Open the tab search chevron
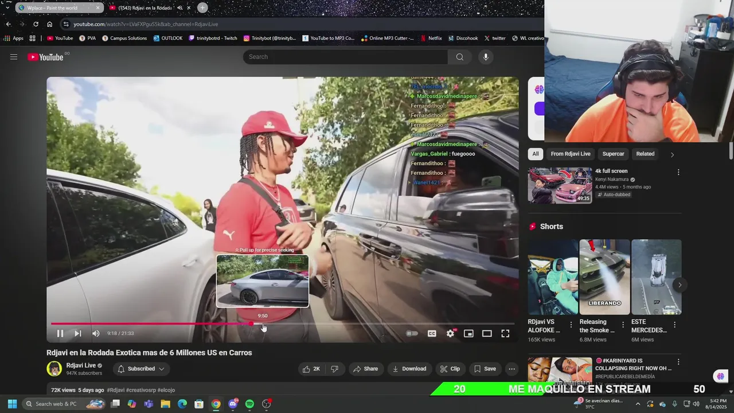This screenshot has height=413, width=734. tap(7, 7)
